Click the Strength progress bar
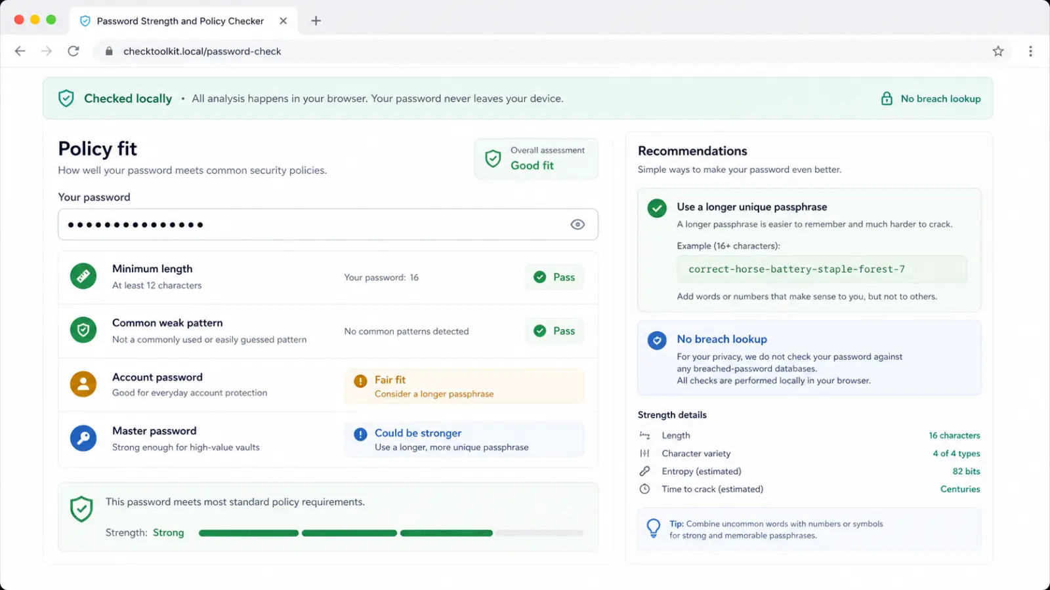The height and width of the screenshot is (590, 1050). click(x=391, y=533)
